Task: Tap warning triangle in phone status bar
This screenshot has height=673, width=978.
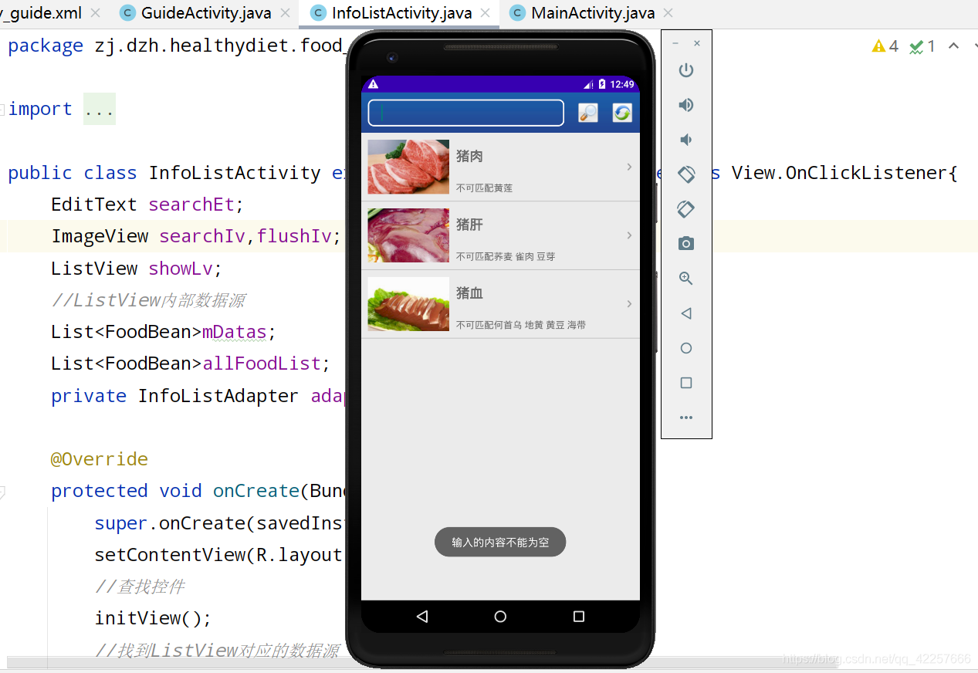Action: click(373, 84)
